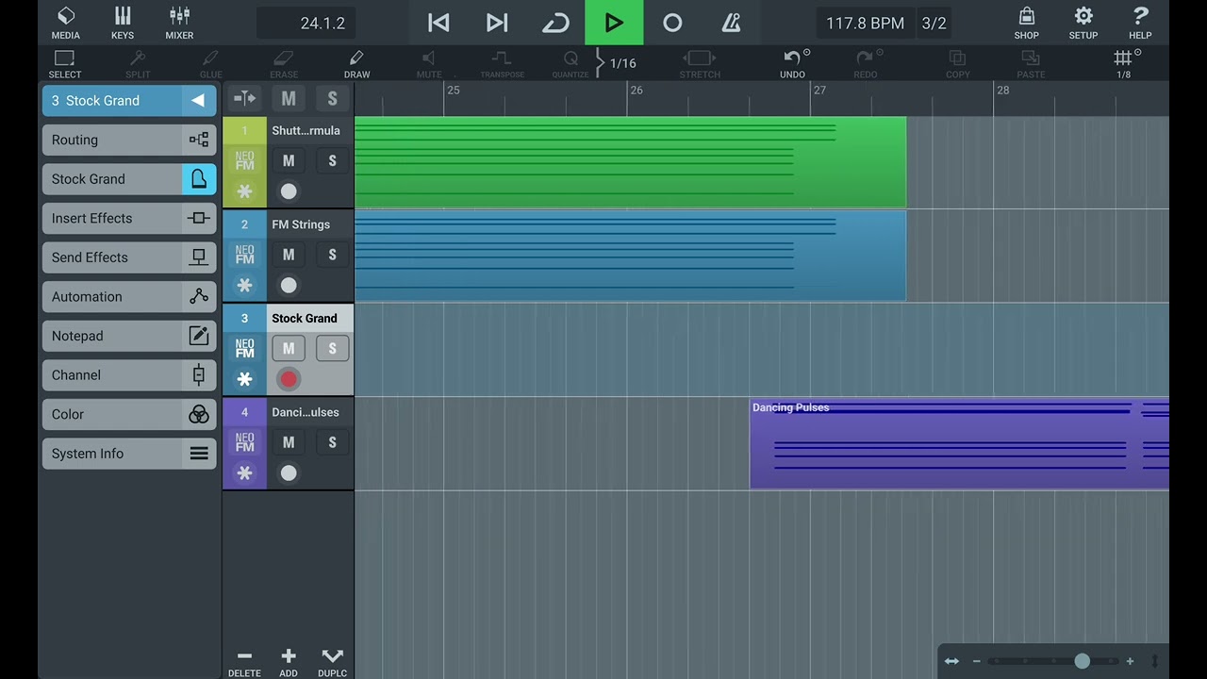Disarm record on the Stock Grand track
1207x679 pixels.
(289, 379)
